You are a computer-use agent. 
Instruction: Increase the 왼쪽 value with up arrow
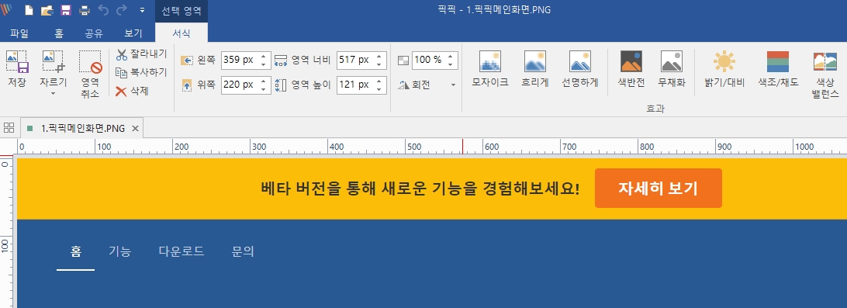[x=263, y=56]
